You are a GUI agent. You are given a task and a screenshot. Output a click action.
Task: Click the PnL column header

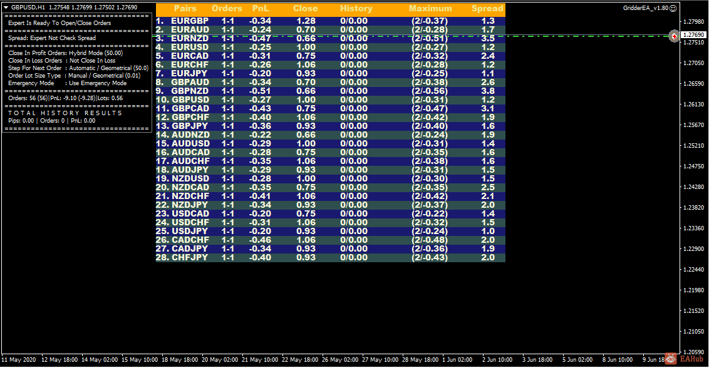(x=261, y=9)
